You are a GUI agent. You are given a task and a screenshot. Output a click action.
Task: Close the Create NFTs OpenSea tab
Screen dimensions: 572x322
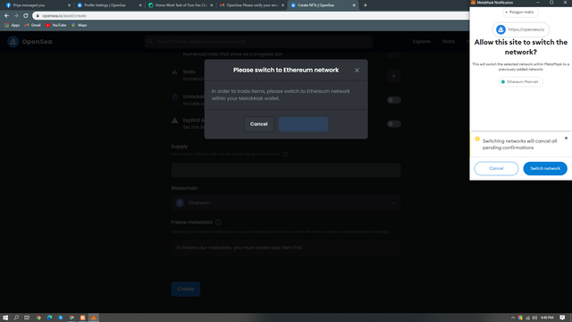354,5
